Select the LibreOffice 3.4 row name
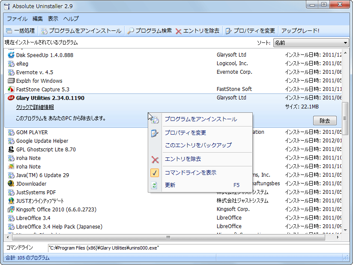 click(x=33, y=218)
